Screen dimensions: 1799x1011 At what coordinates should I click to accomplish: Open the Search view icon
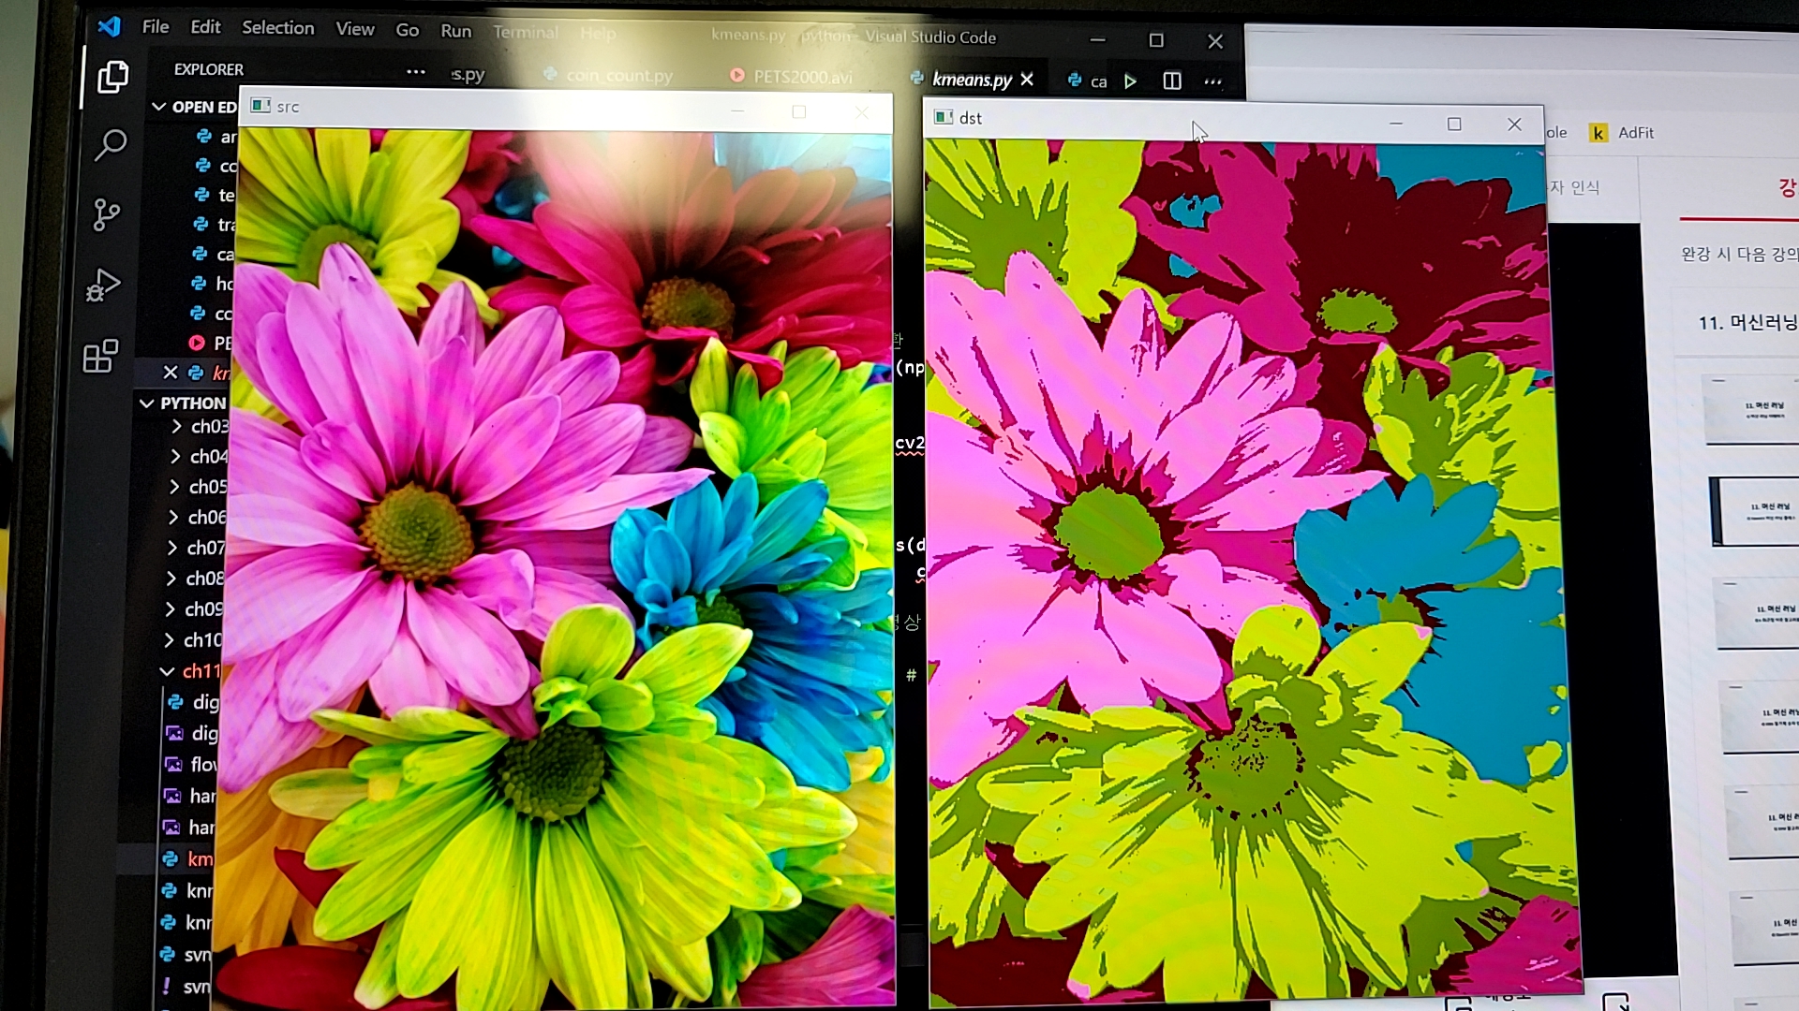(111, 145)
